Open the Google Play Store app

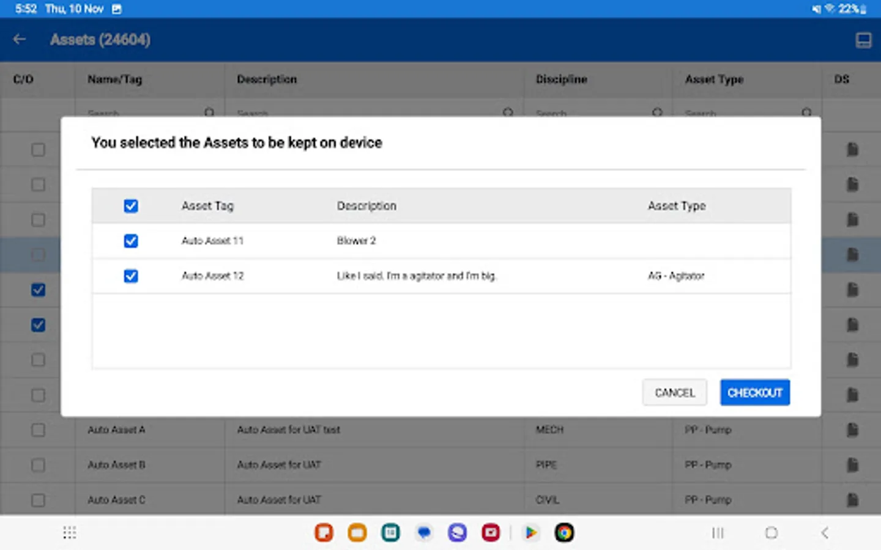click(x=531, y=533)
